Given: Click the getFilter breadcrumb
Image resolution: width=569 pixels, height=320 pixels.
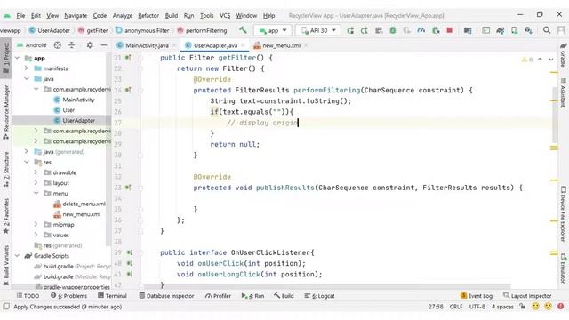Looking at the screenshot, I should click(92, 30).
